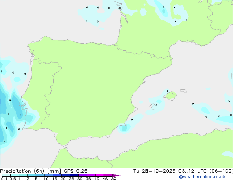Pick the lightest 0.1–0.5 mm legend swatch
The image size is (233, 180).
6,175
